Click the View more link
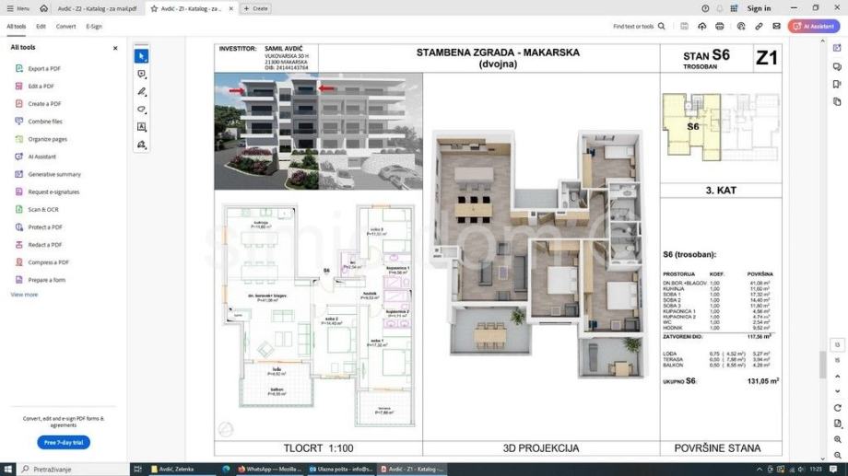Screen dimensions: 848x476 [x=24, y=295]
